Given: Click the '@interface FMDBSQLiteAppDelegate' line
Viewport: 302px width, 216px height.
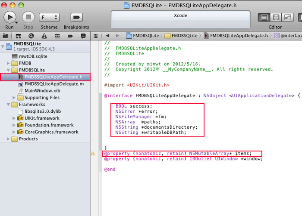Looking at the screenshot, I should [202, 96].
